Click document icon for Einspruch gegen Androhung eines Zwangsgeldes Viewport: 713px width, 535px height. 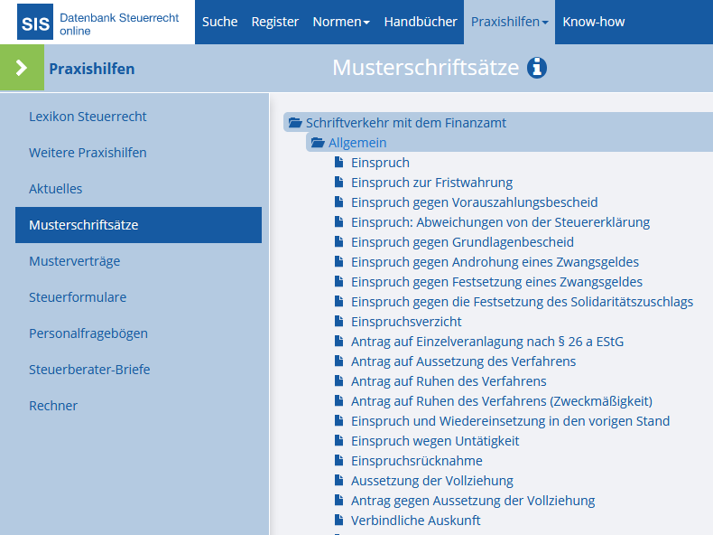[338, 261]
